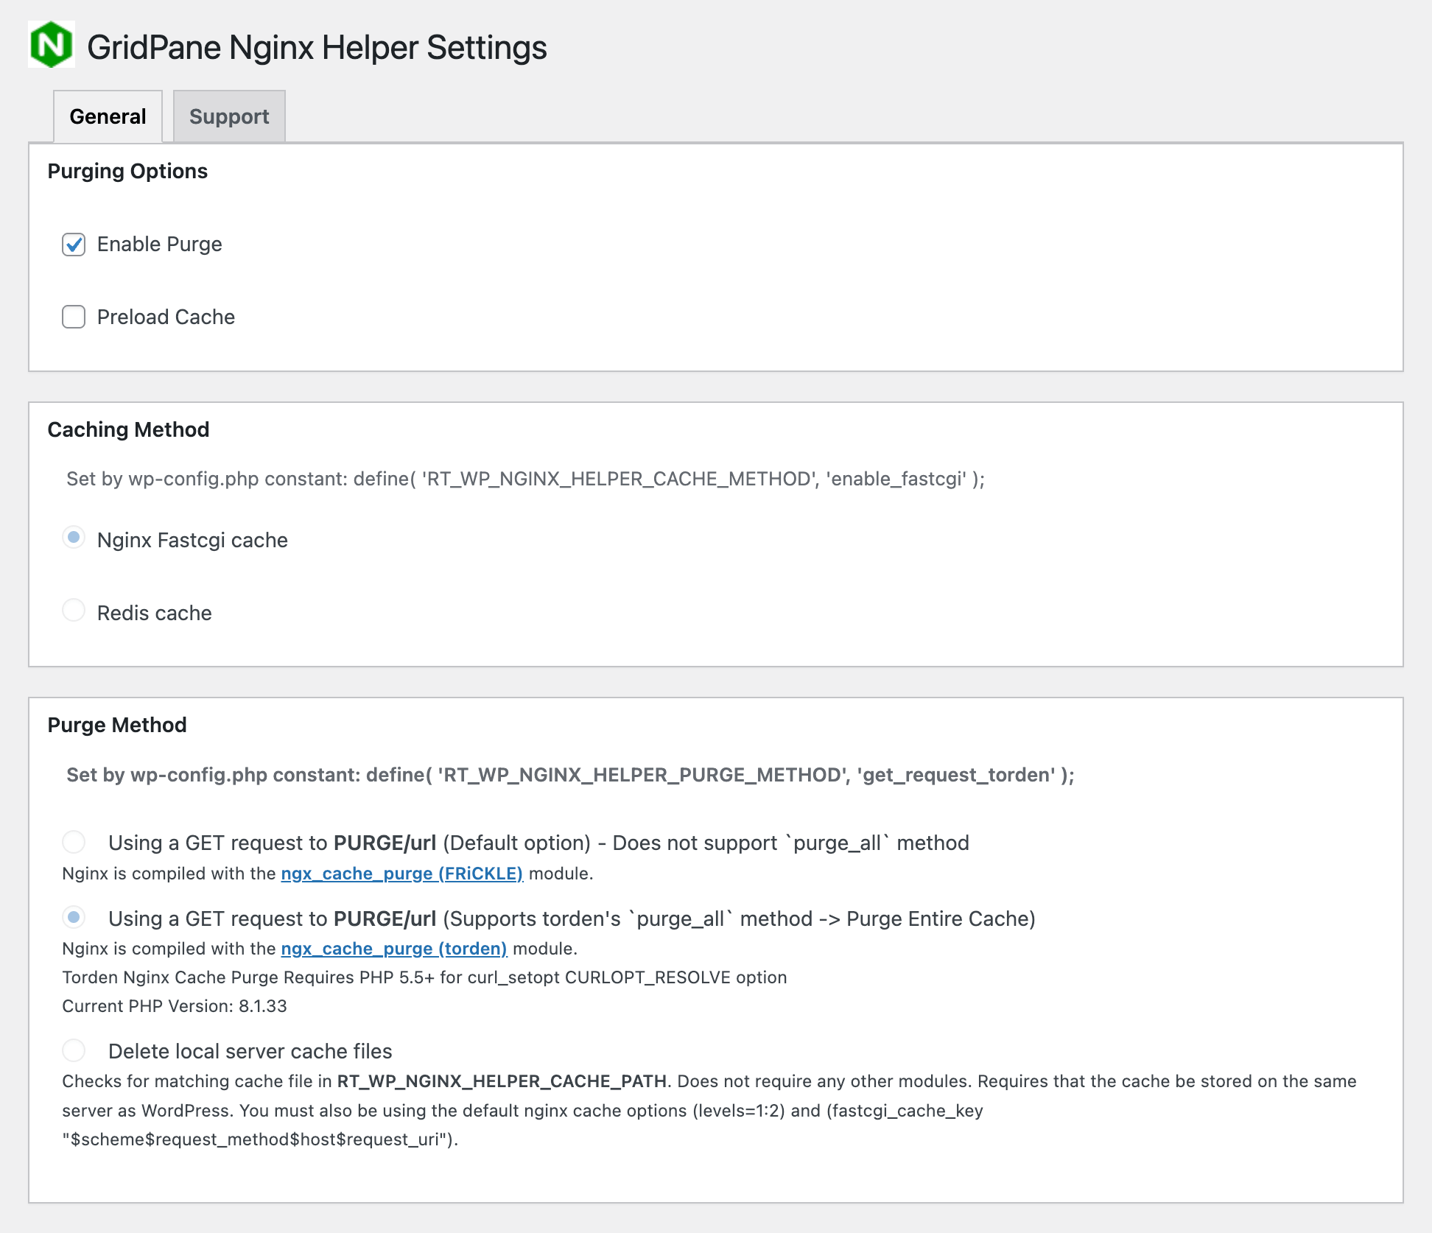
Task: Click the Redis cache label
Action: coord(154,613)
